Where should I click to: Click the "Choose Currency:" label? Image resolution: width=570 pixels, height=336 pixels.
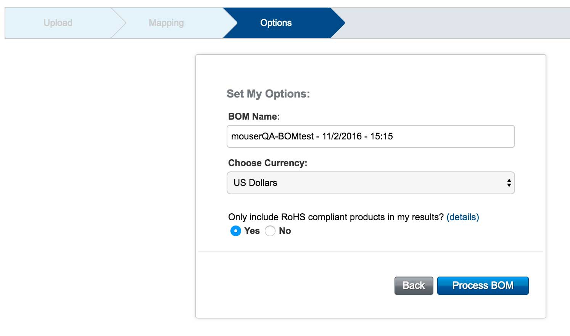click(x=267, y=163)
